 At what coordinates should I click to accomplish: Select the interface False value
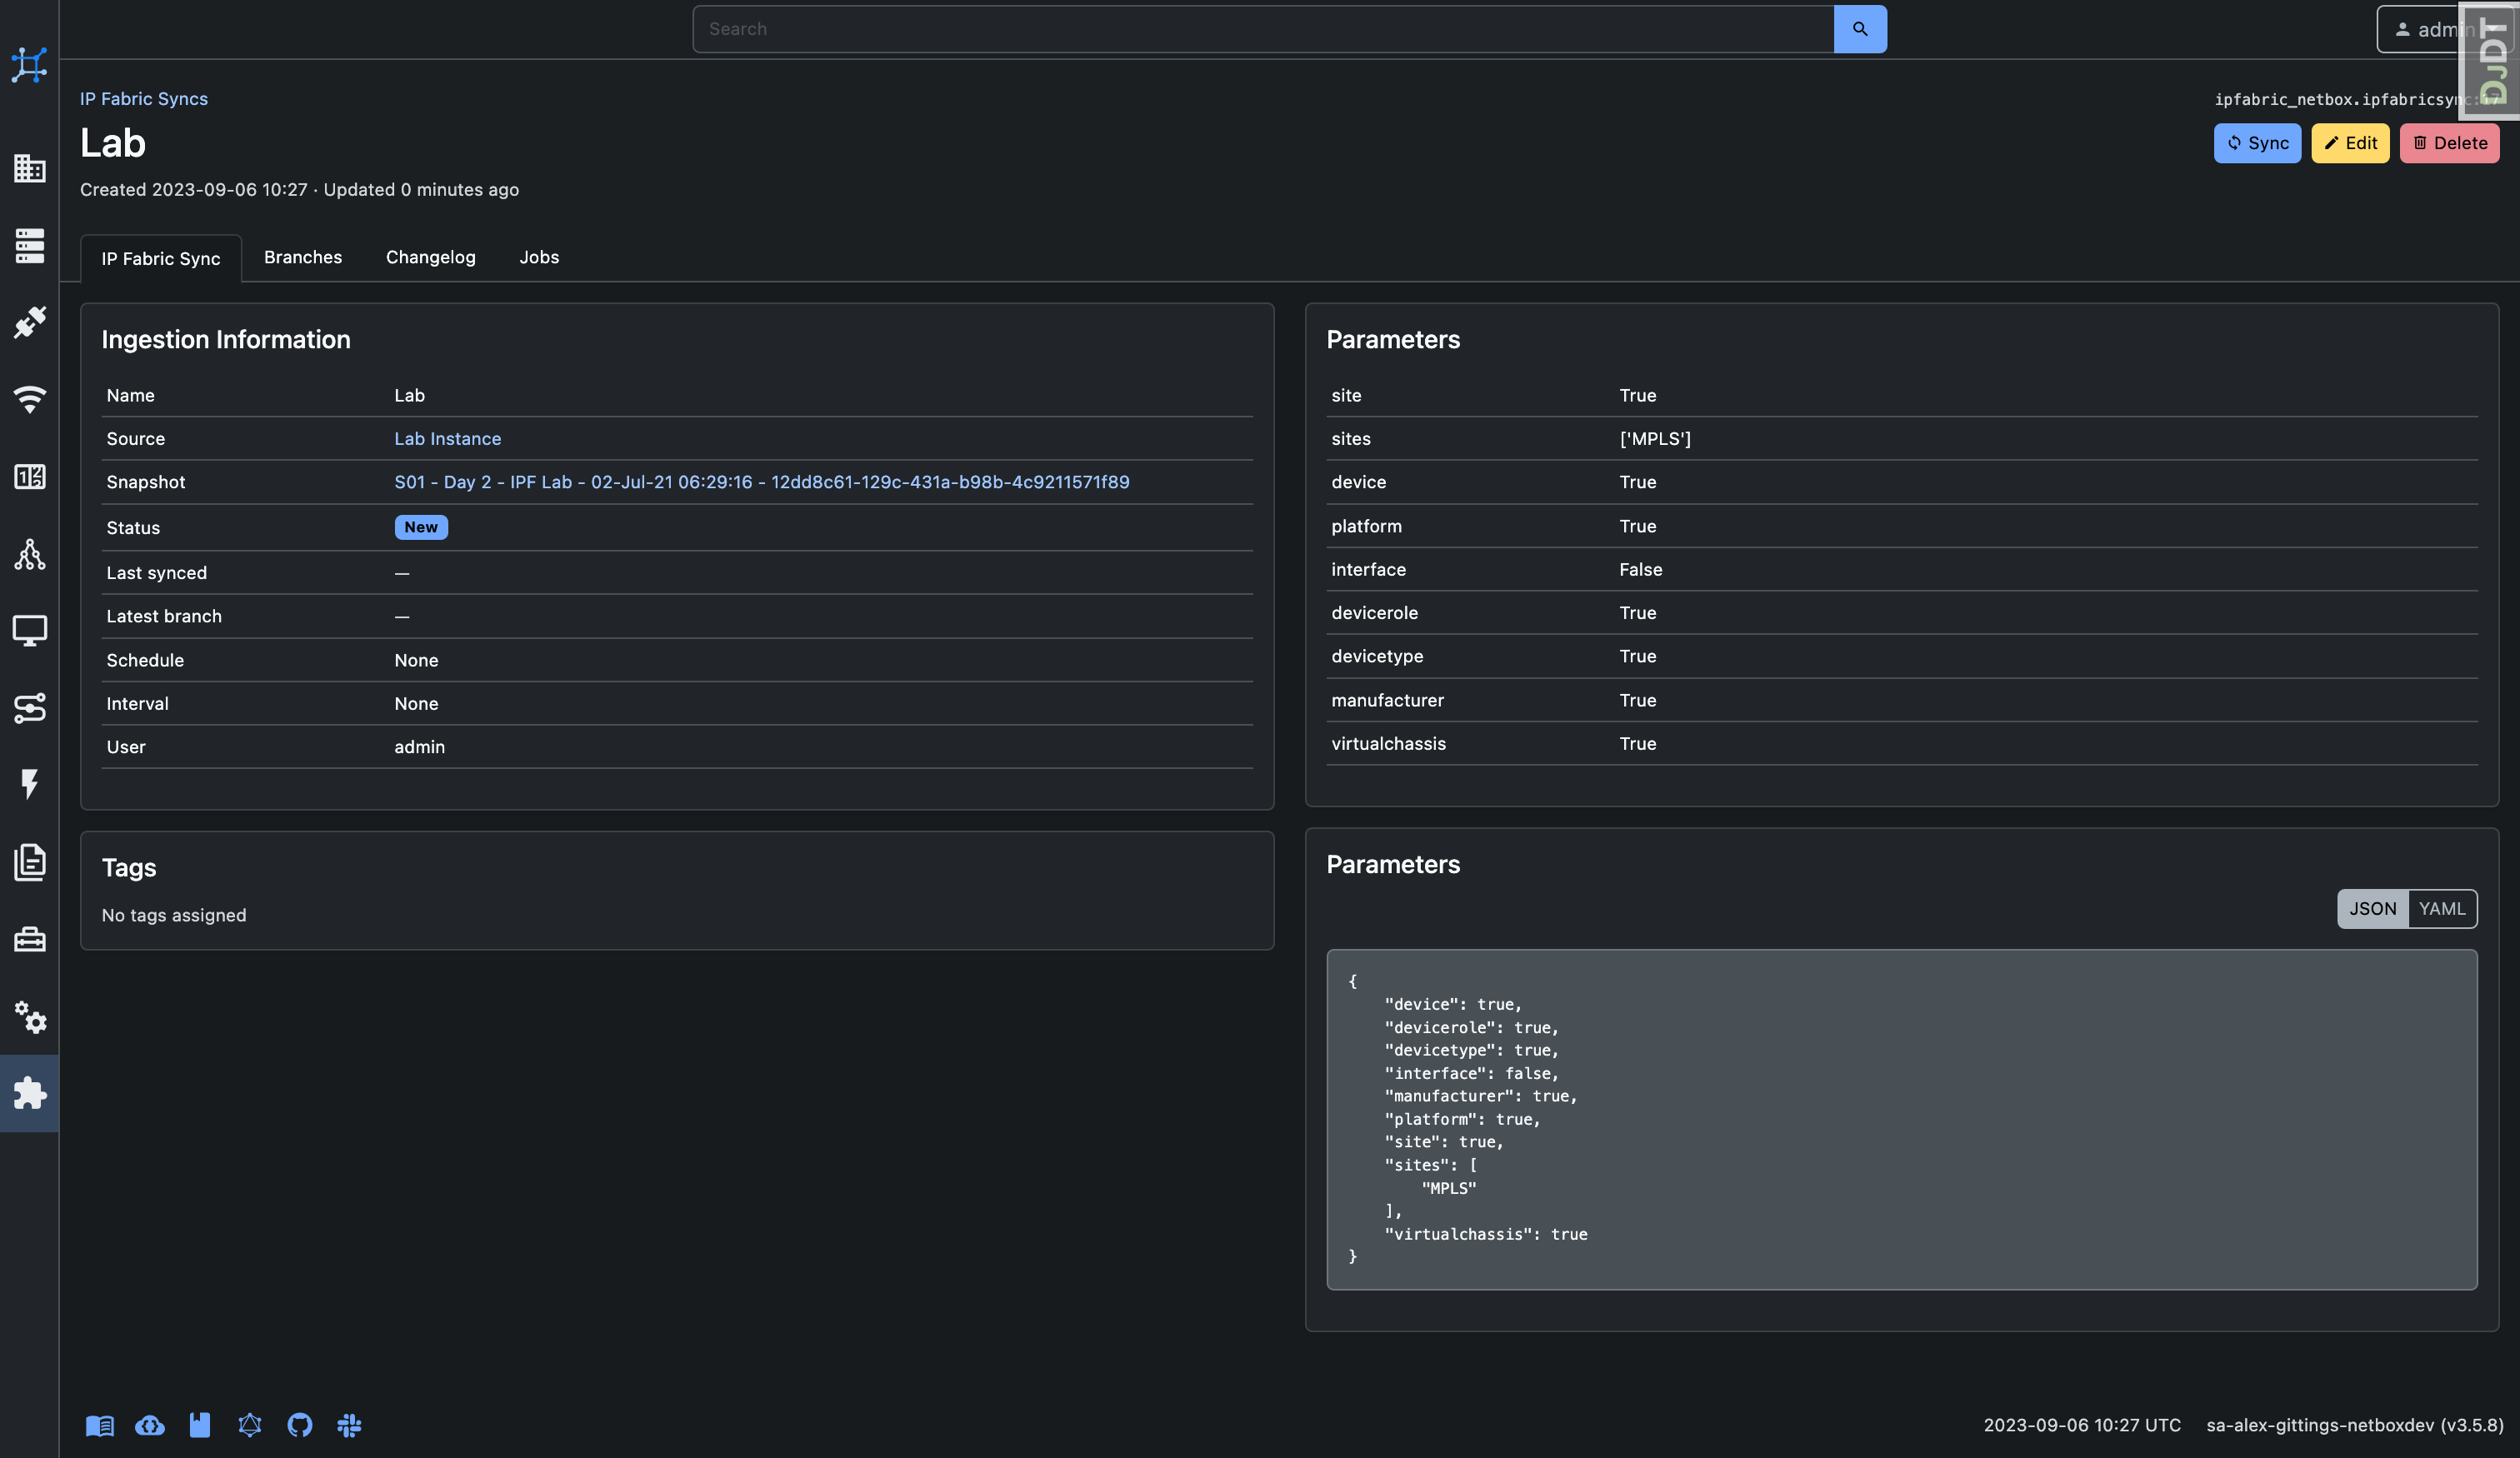[1640, 569]
